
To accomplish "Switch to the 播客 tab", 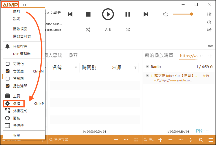I will 73,55.
